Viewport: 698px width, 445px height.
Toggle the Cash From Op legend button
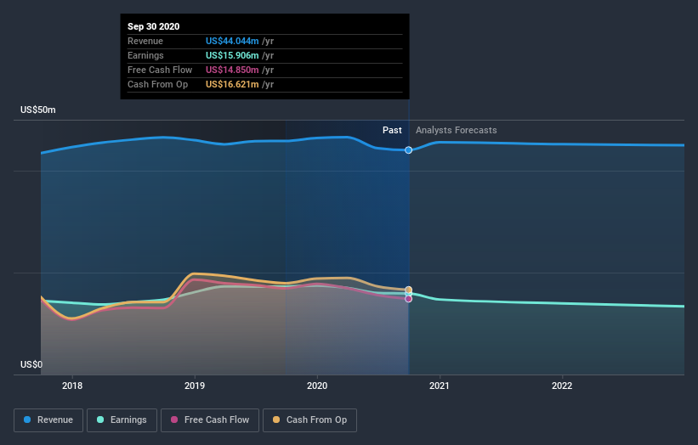tap(309, 420)
